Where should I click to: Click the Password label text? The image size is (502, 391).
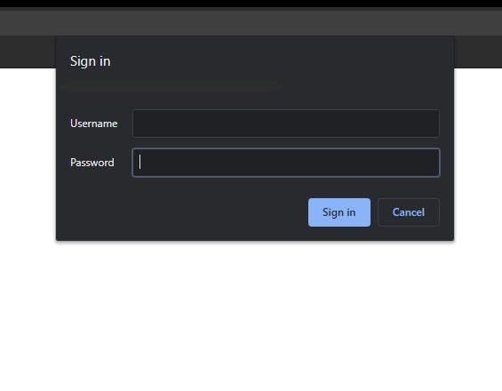point(92,163)
